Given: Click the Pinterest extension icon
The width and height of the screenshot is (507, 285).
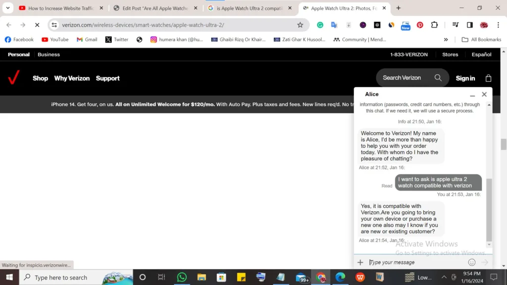Looking at the screenshot, I should tap(420, 25).
